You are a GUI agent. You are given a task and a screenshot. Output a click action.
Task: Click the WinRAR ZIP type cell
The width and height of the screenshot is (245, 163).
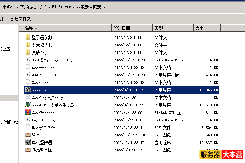(170, 113)
